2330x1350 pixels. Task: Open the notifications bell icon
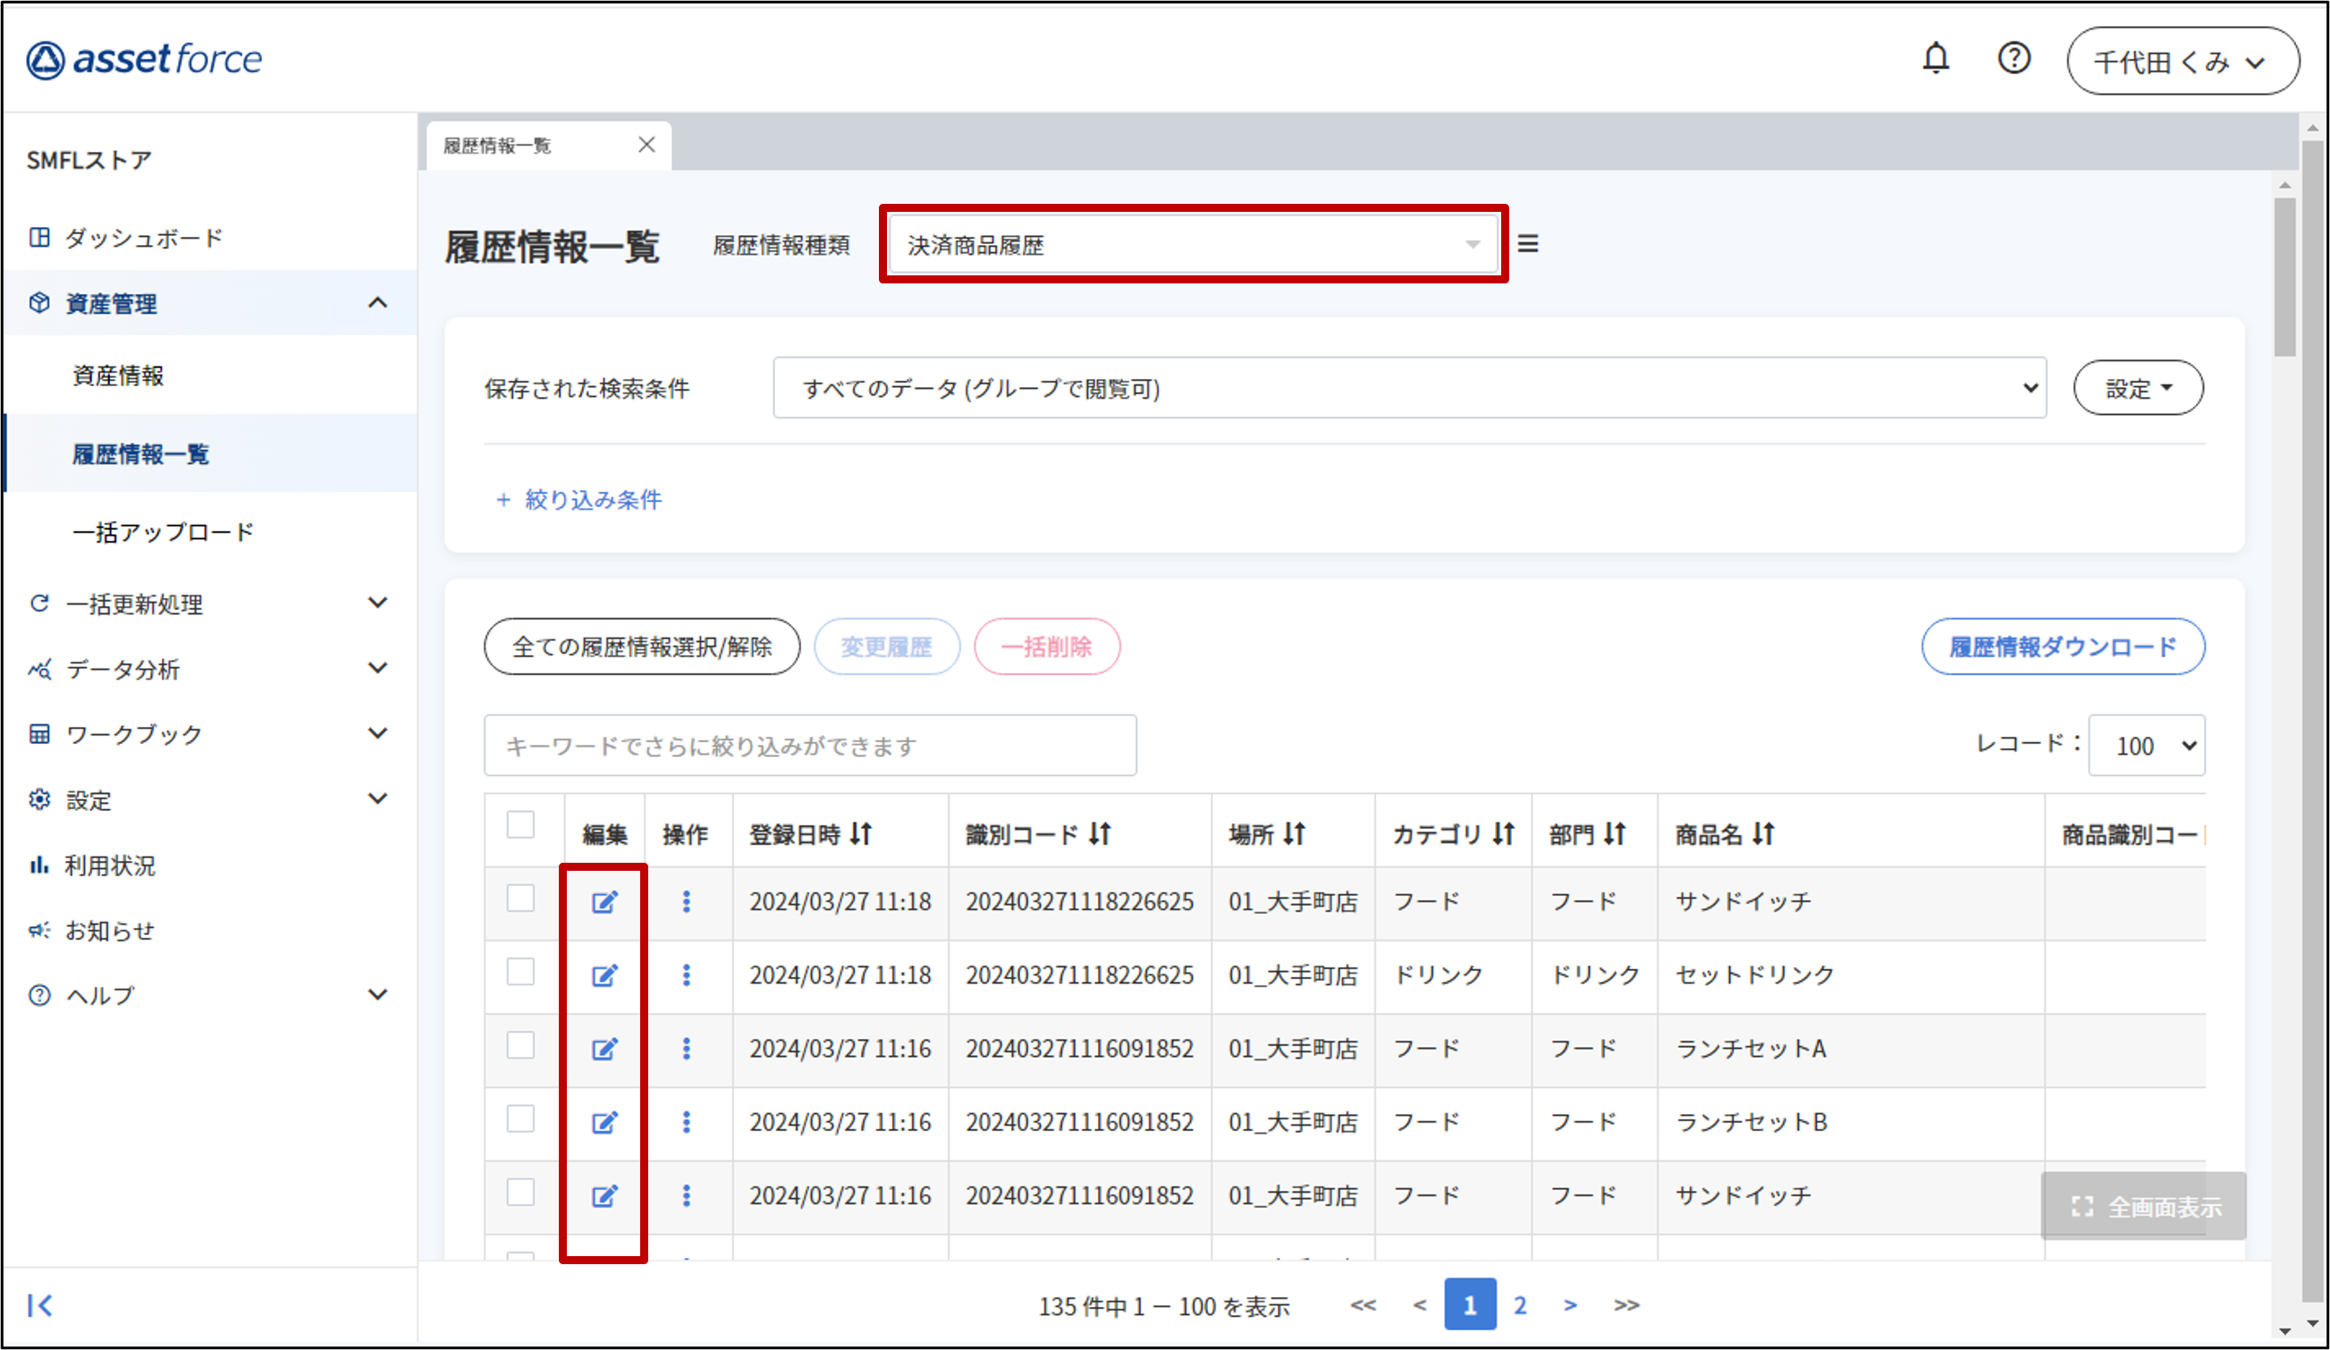point(1935,59)
